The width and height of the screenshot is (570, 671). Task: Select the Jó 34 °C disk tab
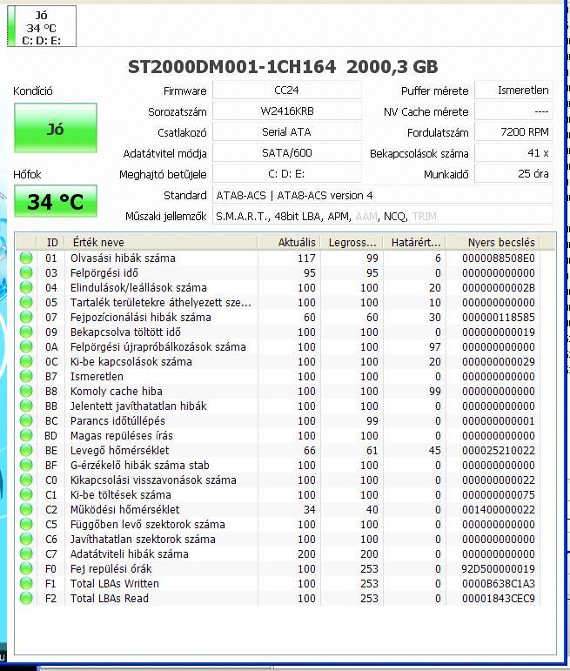tap(42, 26)
